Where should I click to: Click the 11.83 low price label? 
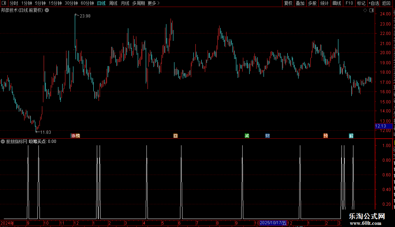(x=45, y=132)
